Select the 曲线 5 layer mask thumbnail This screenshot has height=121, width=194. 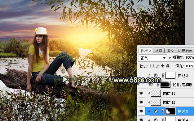tap(170, 111)
